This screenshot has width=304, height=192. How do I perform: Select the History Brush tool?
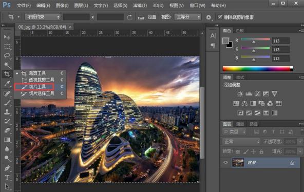click(7, 121)
